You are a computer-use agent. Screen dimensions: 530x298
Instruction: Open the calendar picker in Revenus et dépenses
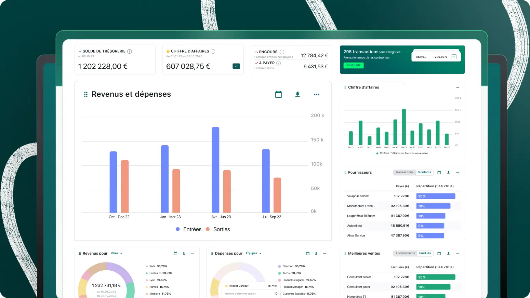point(278,94)
